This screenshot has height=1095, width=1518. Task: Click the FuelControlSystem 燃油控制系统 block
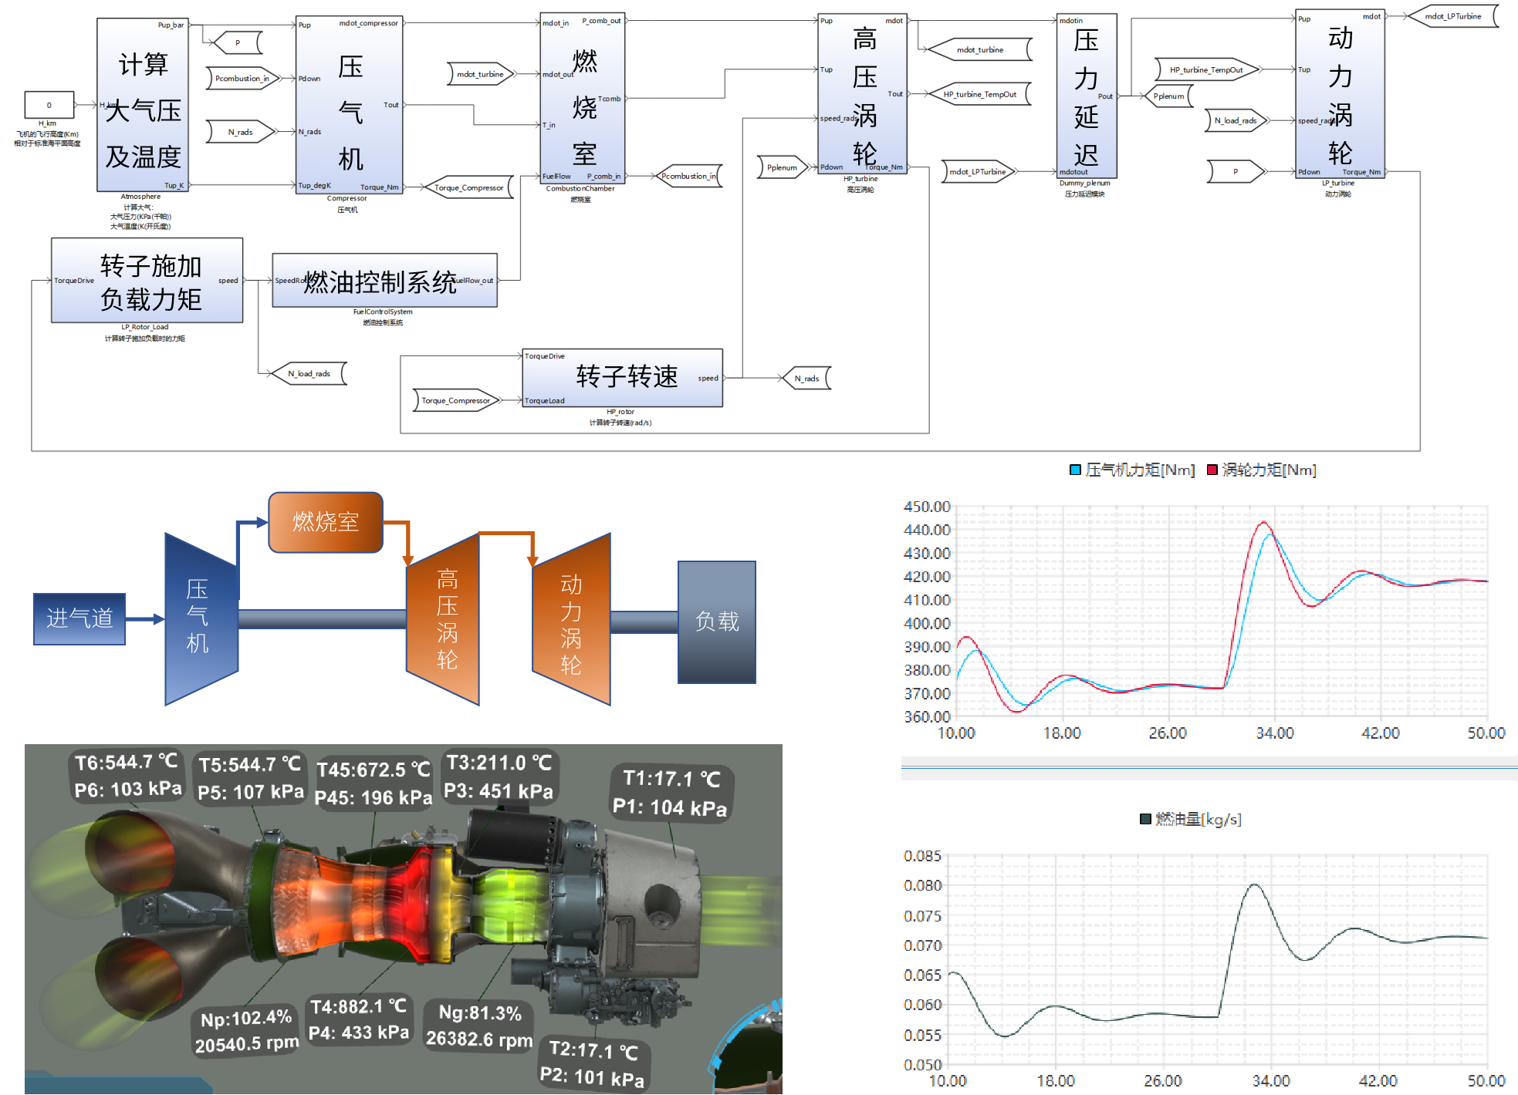pos(384,281)
